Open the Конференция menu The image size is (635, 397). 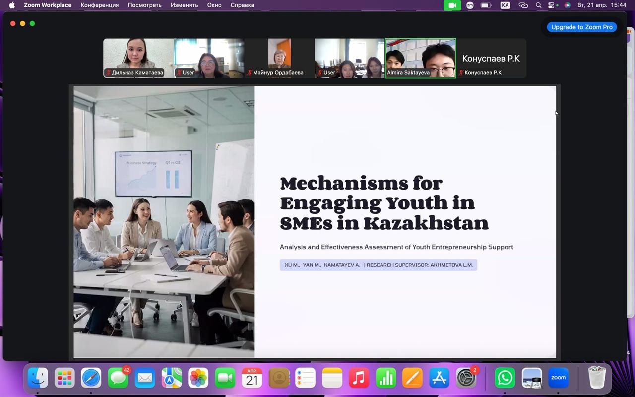(100, 5)
